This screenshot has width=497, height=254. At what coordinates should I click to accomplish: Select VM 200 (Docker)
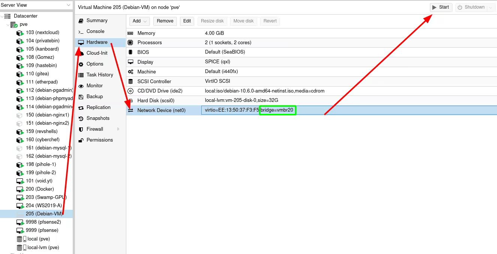tap(40, 189)
